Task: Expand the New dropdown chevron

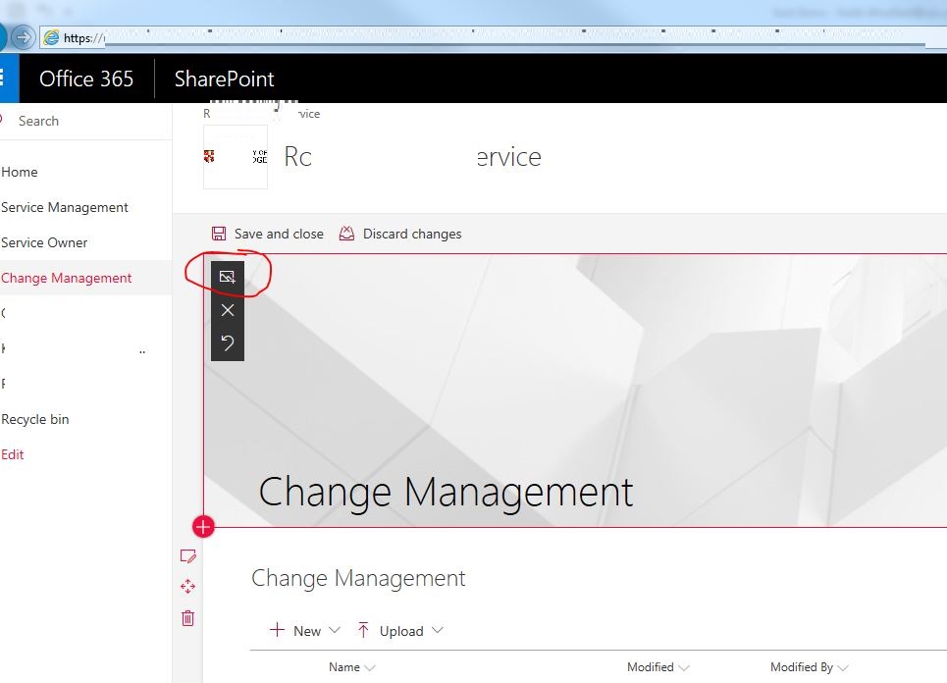Action: [x=334, y=630]
